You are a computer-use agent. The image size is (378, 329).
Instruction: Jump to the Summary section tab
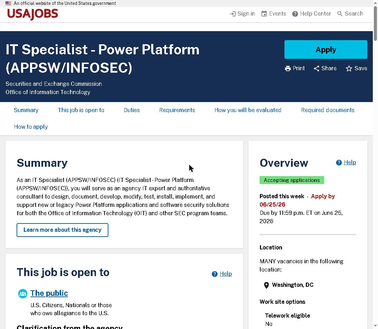click(x=26, y=110)
